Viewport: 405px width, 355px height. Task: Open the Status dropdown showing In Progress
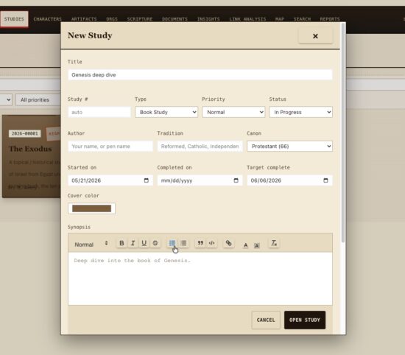point(300,112)
